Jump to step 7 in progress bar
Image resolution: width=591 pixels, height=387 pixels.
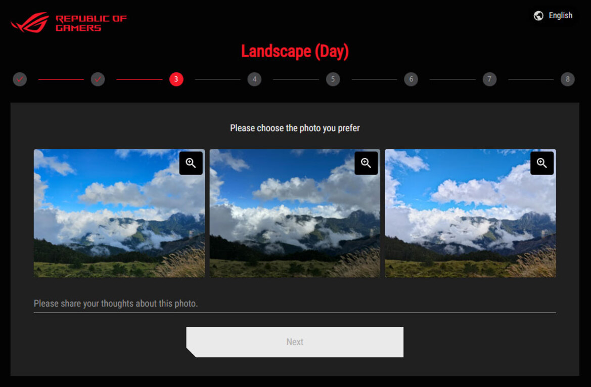489,79
